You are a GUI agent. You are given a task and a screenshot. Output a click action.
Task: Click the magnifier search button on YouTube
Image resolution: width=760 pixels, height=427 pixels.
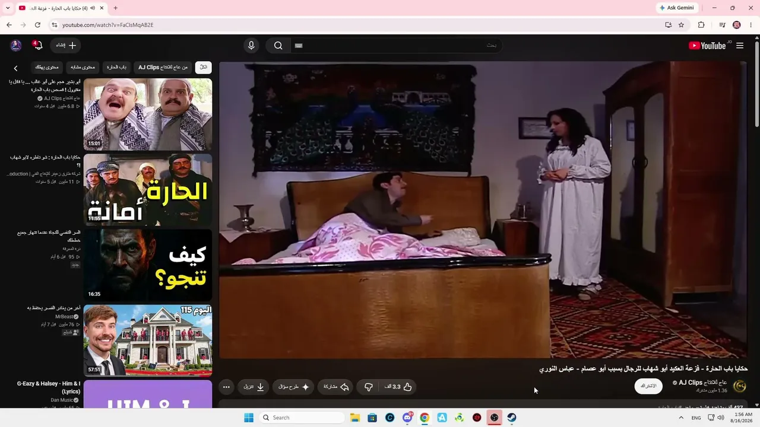[278, 46]
